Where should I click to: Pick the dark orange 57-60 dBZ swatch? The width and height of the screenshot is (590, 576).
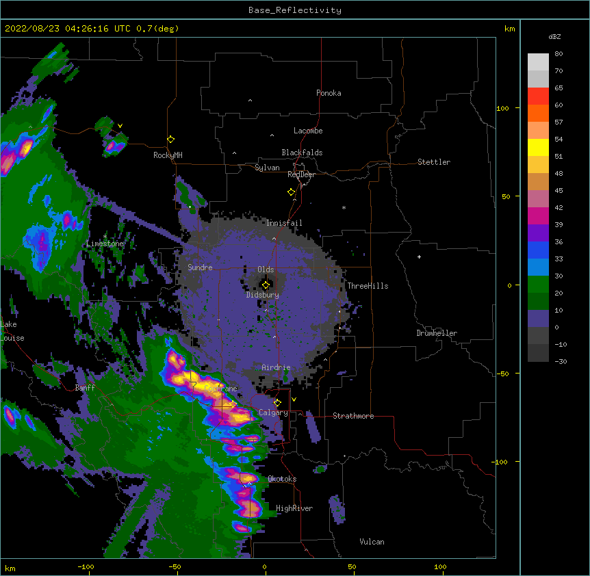[x=538, y=113]
